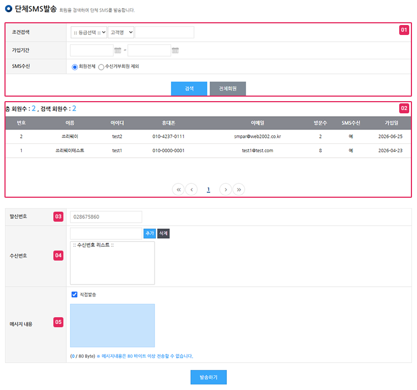Click email smpar@web2002.co.kr
417x390 pixels.
pyautogui.click(x=257, y=136)
